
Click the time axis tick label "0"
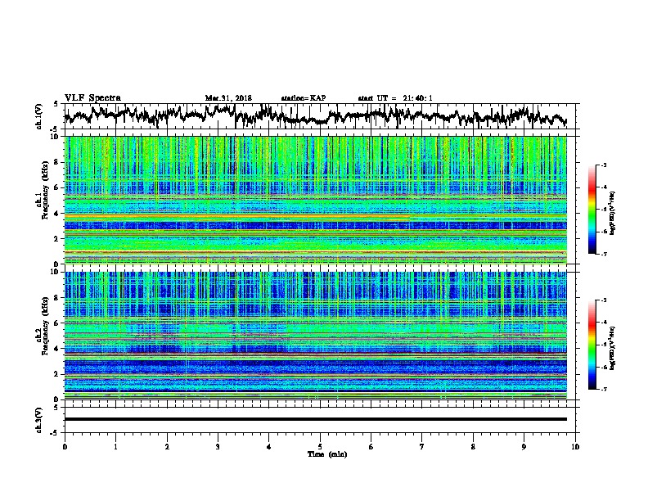(65, 447)
